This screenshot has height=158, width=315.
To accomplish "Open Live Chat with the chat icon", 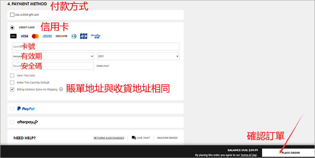I will (x=134, y=138).
